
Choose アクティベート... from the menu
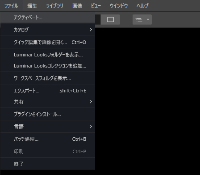(48, 17)
